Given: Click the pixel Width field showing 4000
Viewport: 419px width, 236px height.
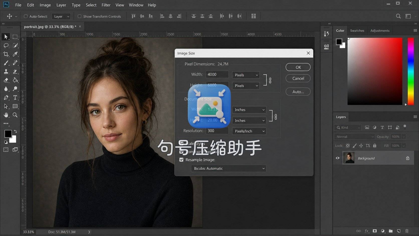Looking at the screenshot, I should [217, 74].
